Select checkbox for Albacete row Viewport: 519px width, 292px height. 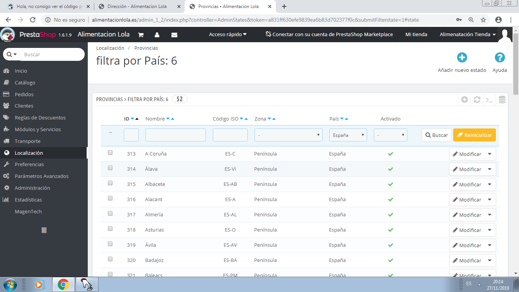coord(110,183)
